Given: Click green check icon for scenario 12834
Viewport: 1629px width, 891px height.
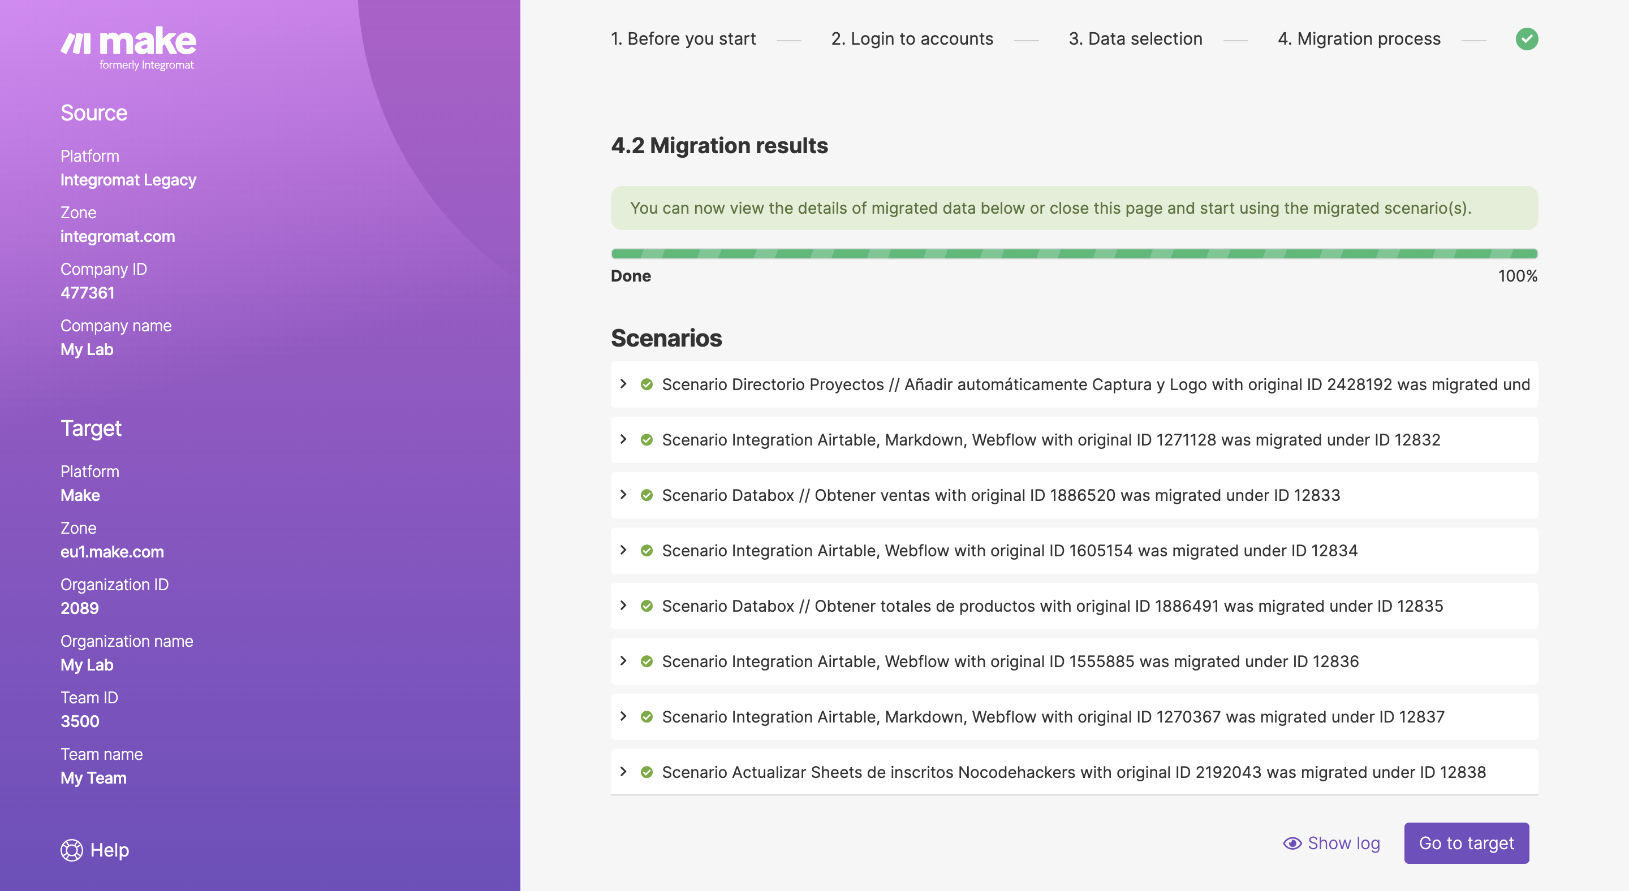Looking at the screenshot, I should click(647, 551).
